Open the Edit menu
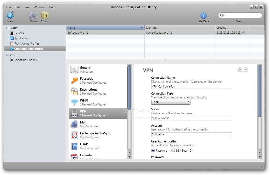 pyautogui.click(x=17, y=7)
